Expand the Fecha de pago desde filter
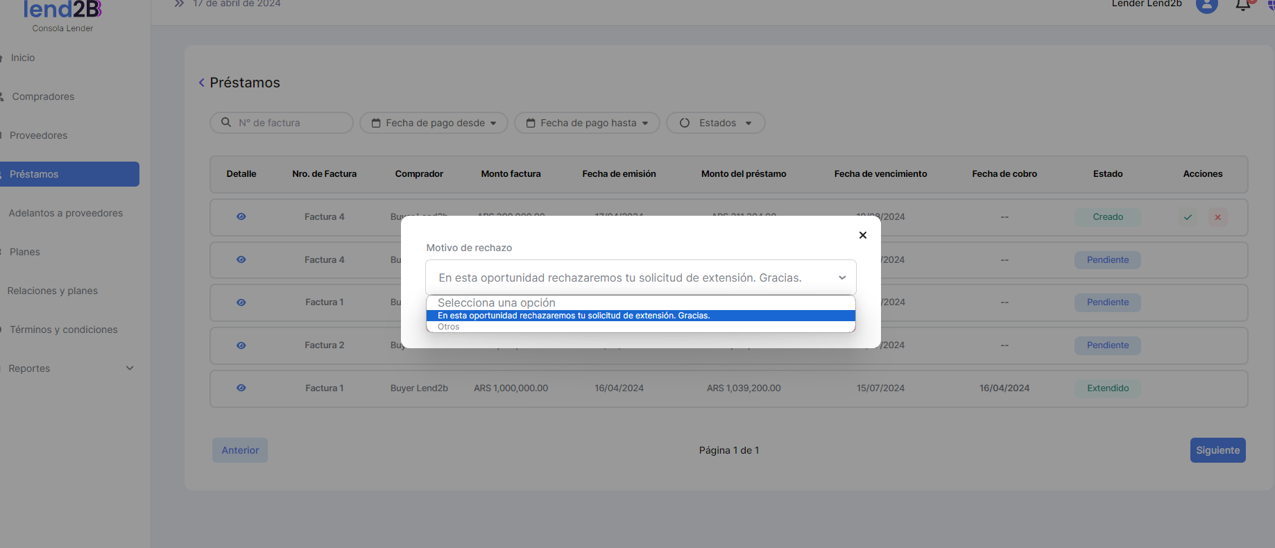Screen dimensions: 1275x548 click(x=434, y=123)
